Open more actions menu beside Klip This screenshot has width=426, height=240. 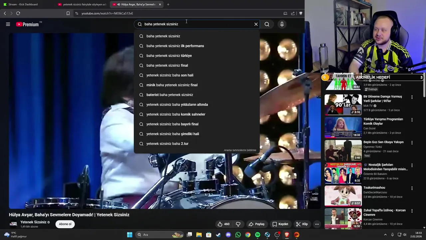tap(317, 224)
